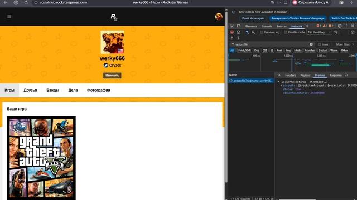Filter by CSS requests
The height and width of the screenshot is (200, 357).
tap(265, 51)
